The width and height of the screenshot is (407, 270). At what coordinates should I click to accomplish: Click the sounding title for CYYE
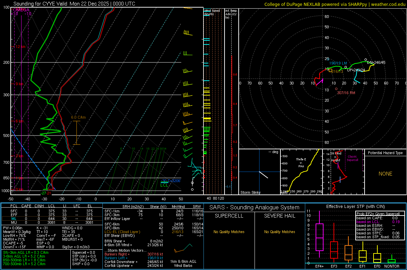tap(74, 4)
